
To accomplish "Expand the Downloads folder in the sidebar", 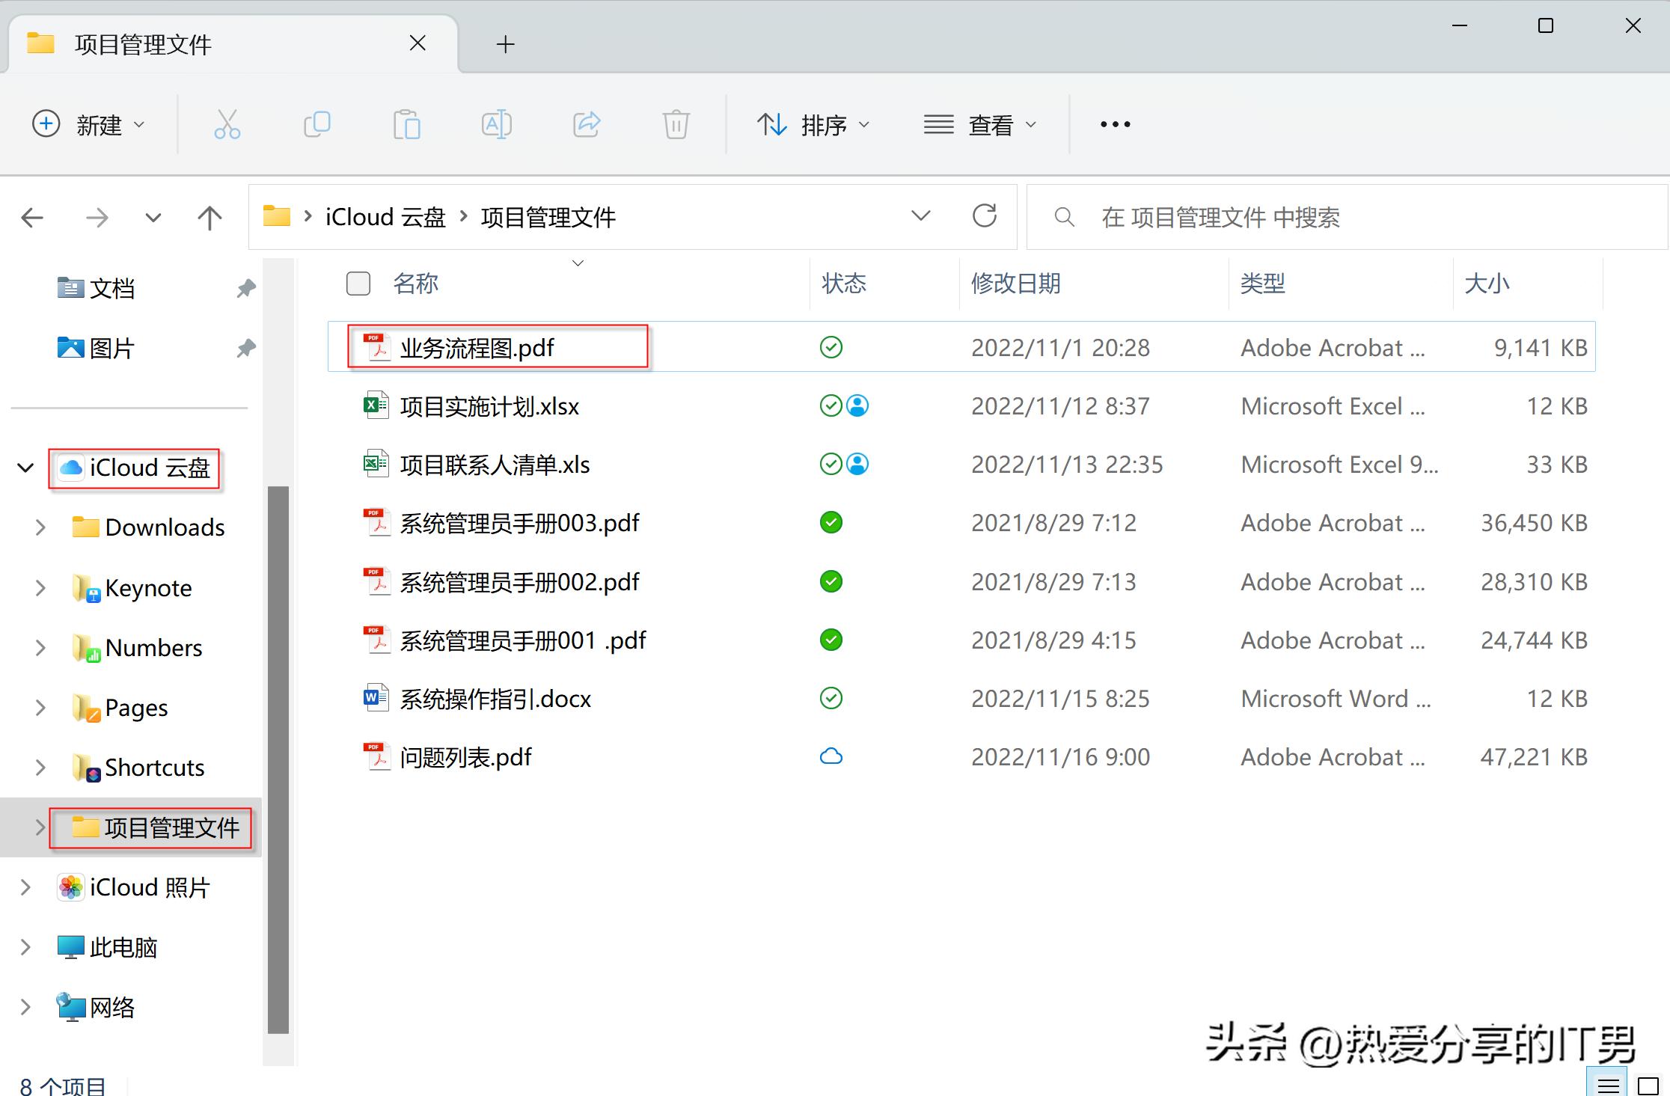I will click(x=40, y=527).
